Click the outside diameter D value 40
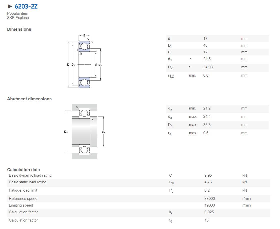Image resolution: width=280 pixels, height=229 pixels. point(205,45)
